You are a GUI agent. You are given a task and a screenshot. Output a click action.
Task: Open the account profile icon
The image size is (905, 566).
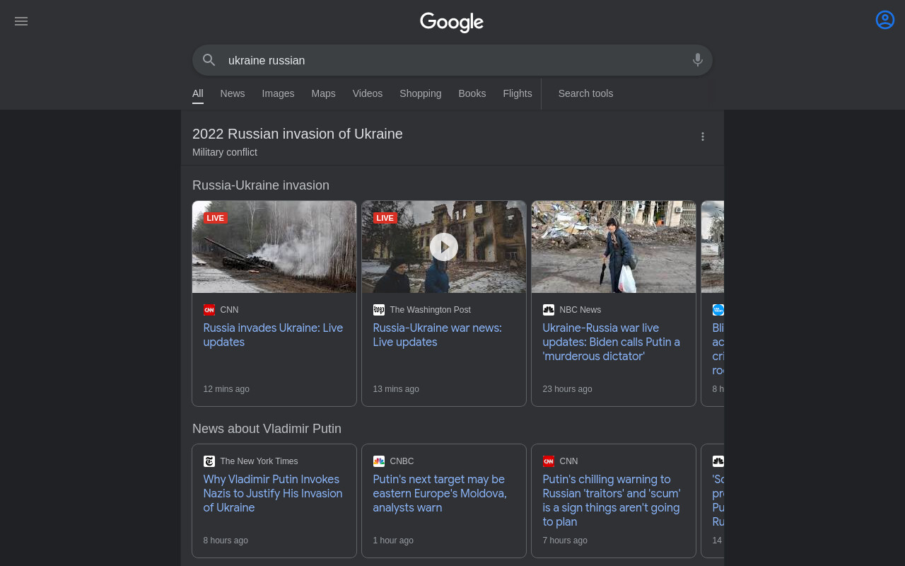click(x=885, y=20)
